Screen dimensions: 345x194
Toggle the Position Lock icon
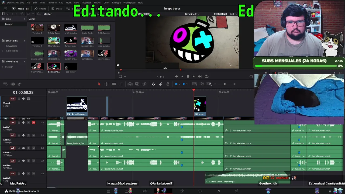pos(168,84)
